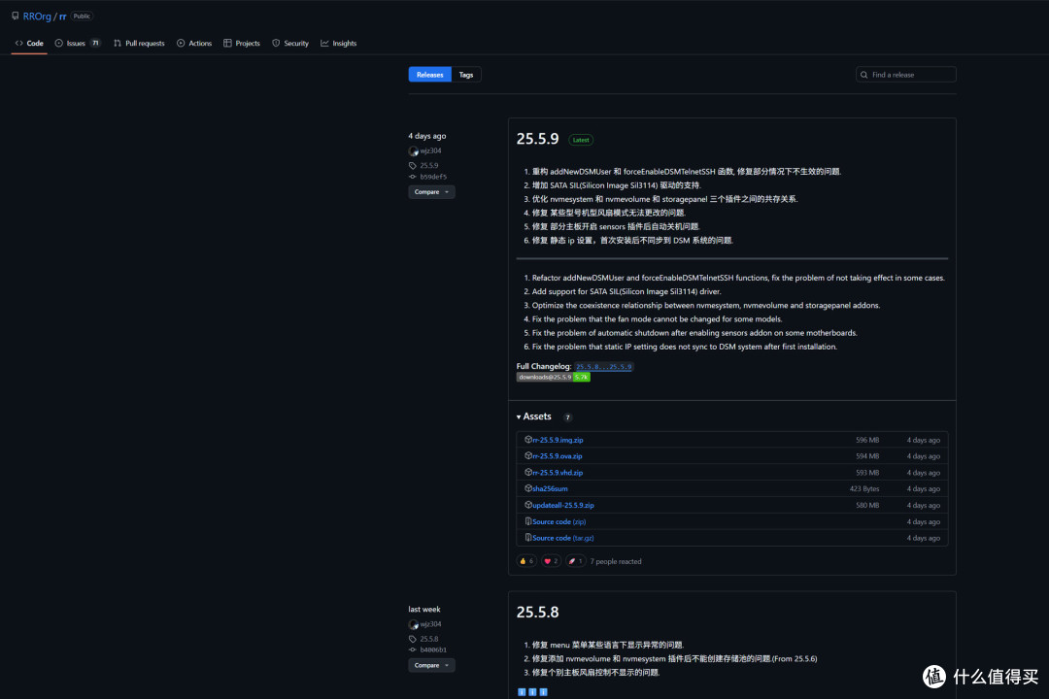Image resolution: width=1049 pixels, height=699 pixels.
Task: Open the rr repository link
Action: tap(63, 17)
